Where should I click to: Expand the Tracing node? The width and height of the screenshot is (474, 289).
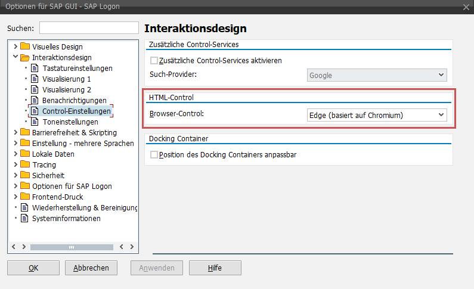(x=16, y=164)
